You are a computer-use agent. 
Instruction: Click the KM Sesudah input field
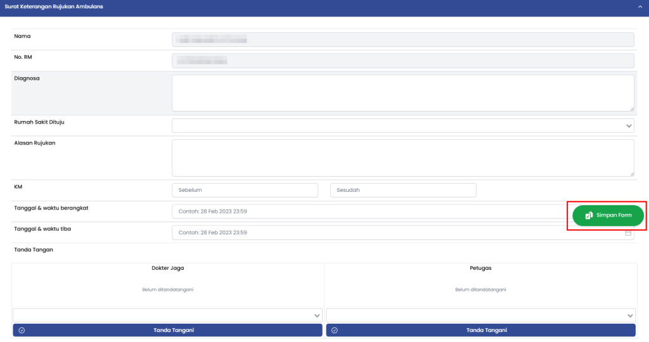(x=403, y=190)
